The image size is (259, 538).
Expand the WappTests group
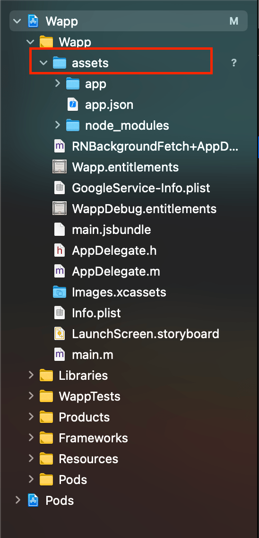click(31, 396)
